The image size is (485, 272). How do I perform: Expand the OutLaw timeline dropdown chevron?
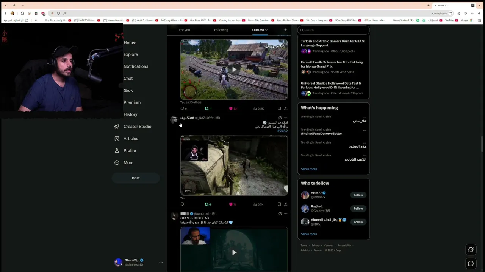[x=266, y=30]
